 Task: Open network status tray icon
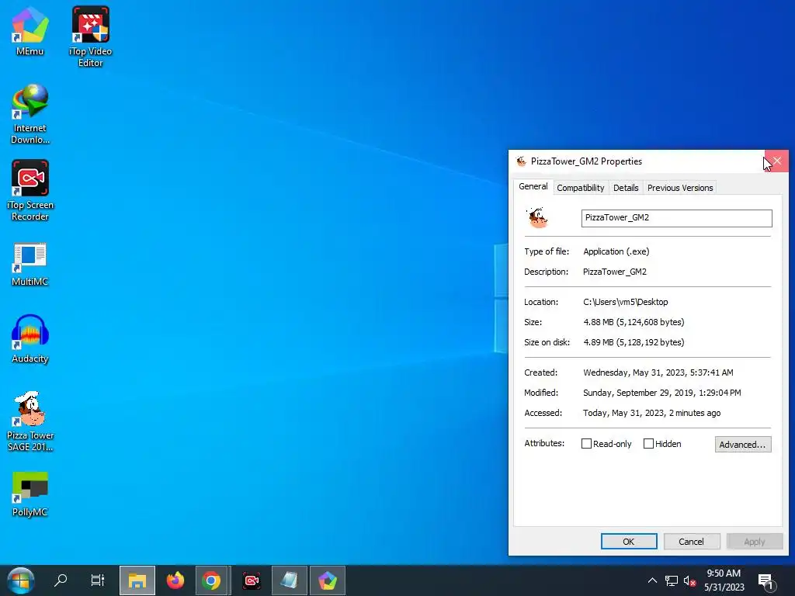672,580
